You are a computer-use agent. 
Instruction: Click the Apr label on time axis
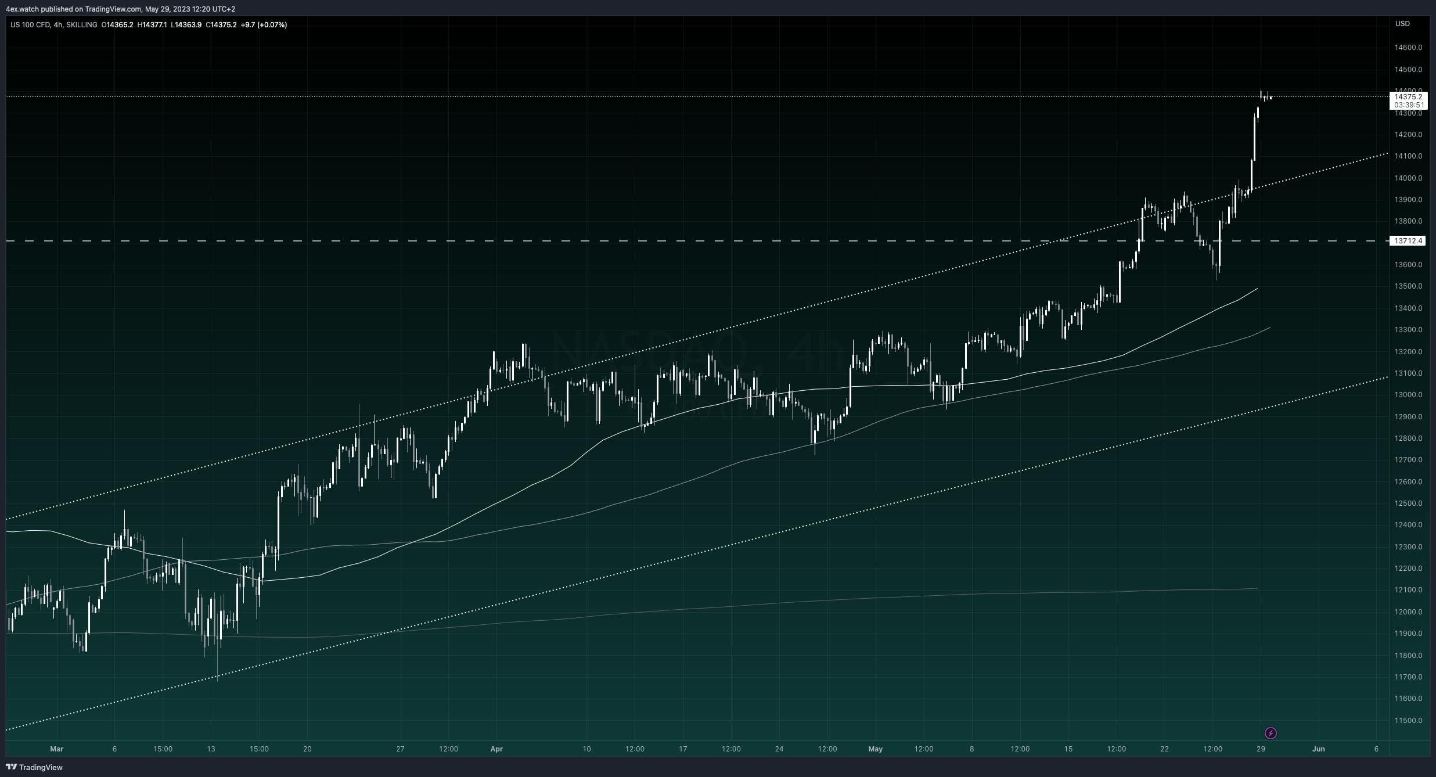pos(496,749)
